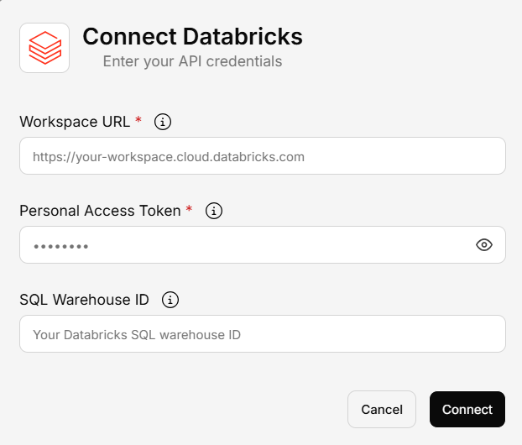Image resolution: width=522 pixels, height=445 pixels.
Task: Click info icon beside Personal Access Token
Action: [x=214, y=211]
